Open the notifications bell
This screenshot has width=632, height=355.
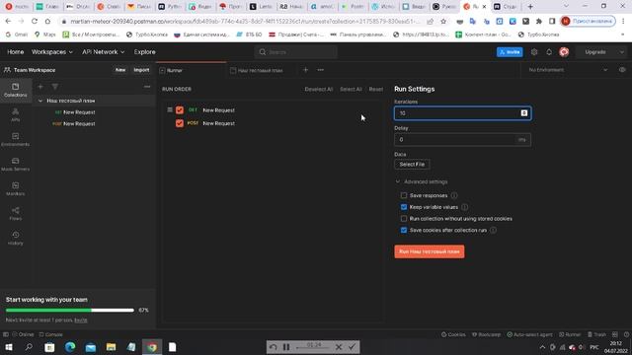point(549,52)
